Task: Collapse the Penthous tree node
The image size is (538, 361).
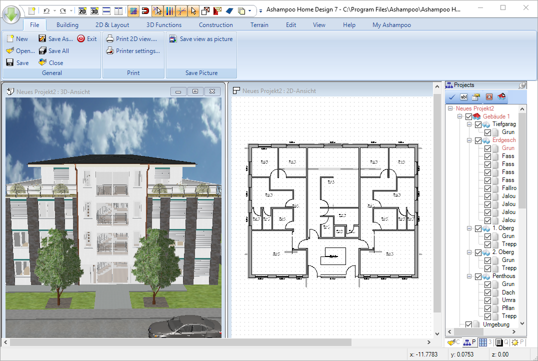Action: [469, 275]
